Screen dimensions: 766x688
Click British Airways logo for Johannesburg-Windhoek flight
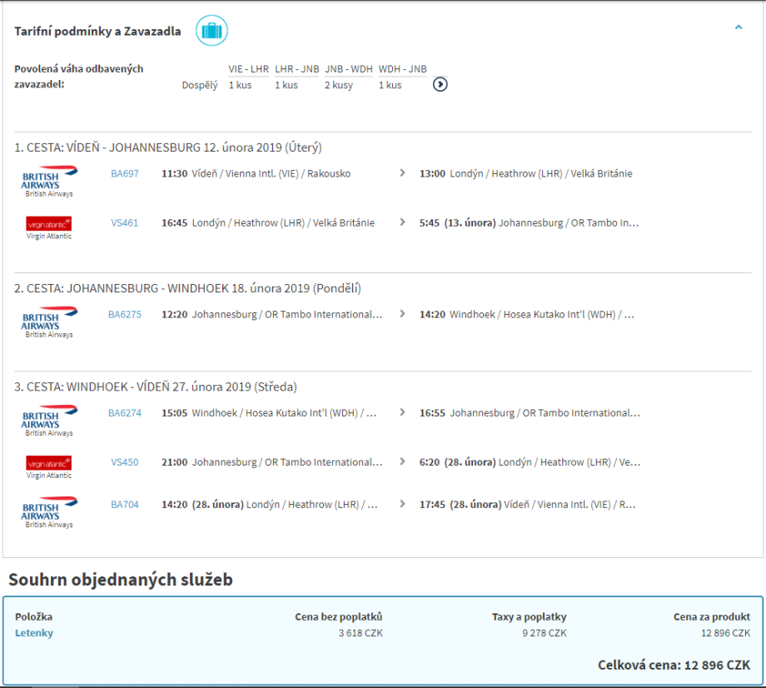[49, 321]
